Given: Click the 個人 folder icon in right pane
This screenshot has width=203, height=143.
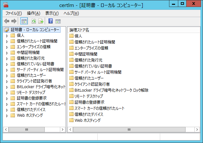Looking at the screenshot, I should (71, 36).
